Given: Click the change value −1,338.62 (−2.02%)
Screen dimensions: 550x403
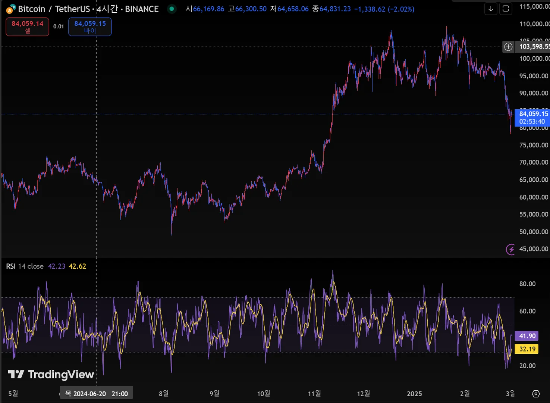Looking at the screenshot, I should (x=384, y=9).
